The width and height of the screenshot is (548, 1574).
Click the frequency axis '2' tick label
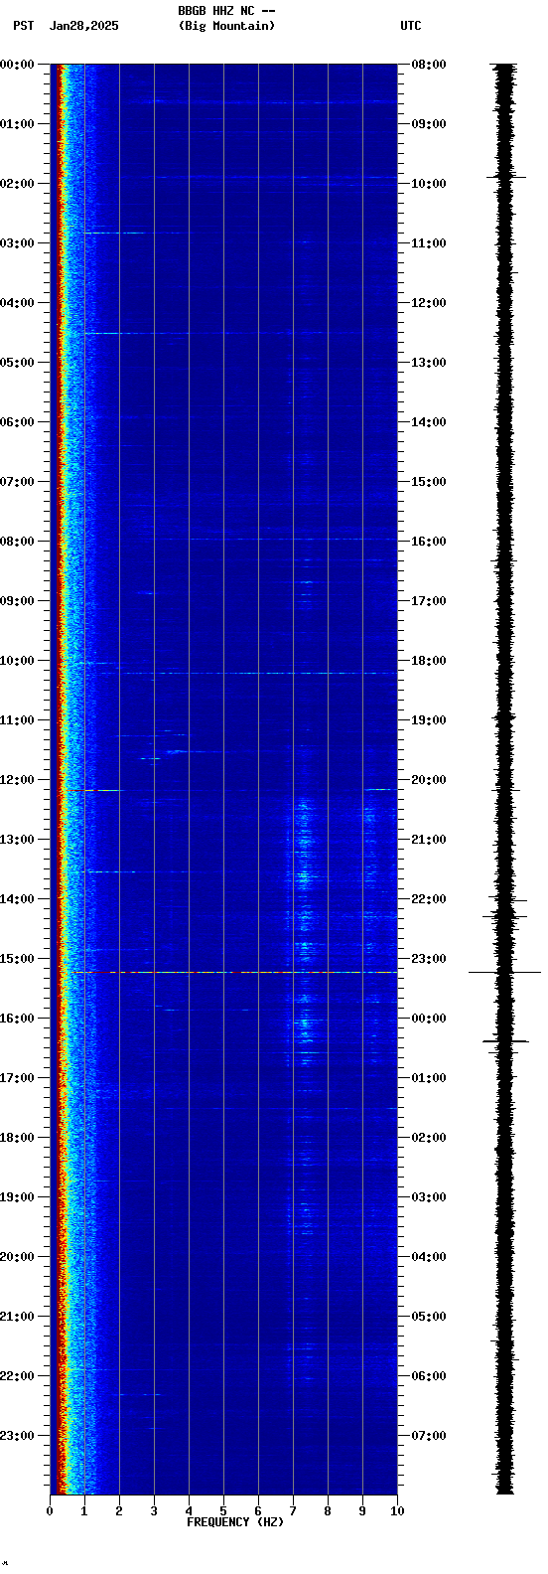(119, 1511)
